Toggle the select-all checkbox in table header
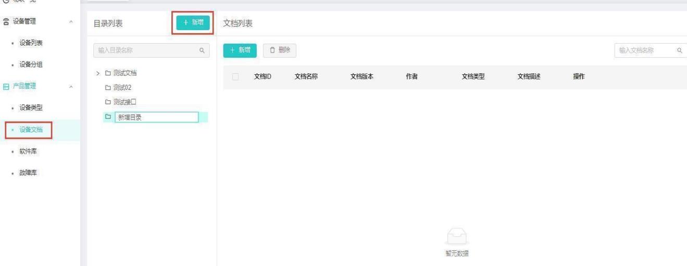 [x=236, y=77]
